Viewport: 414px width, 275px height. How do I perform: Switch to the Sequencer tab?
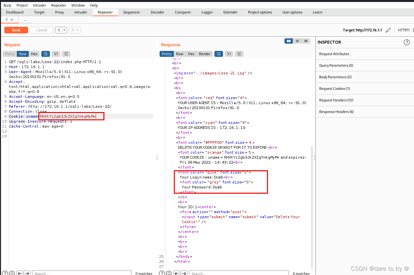[132, 12]
